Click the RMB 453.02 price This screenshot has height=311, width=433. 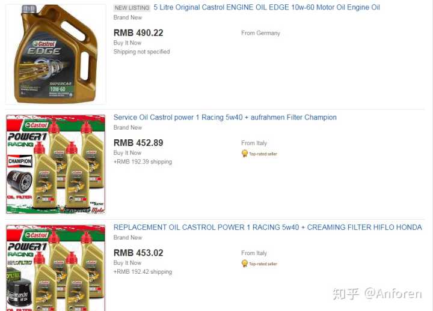[x=138, y=253]
